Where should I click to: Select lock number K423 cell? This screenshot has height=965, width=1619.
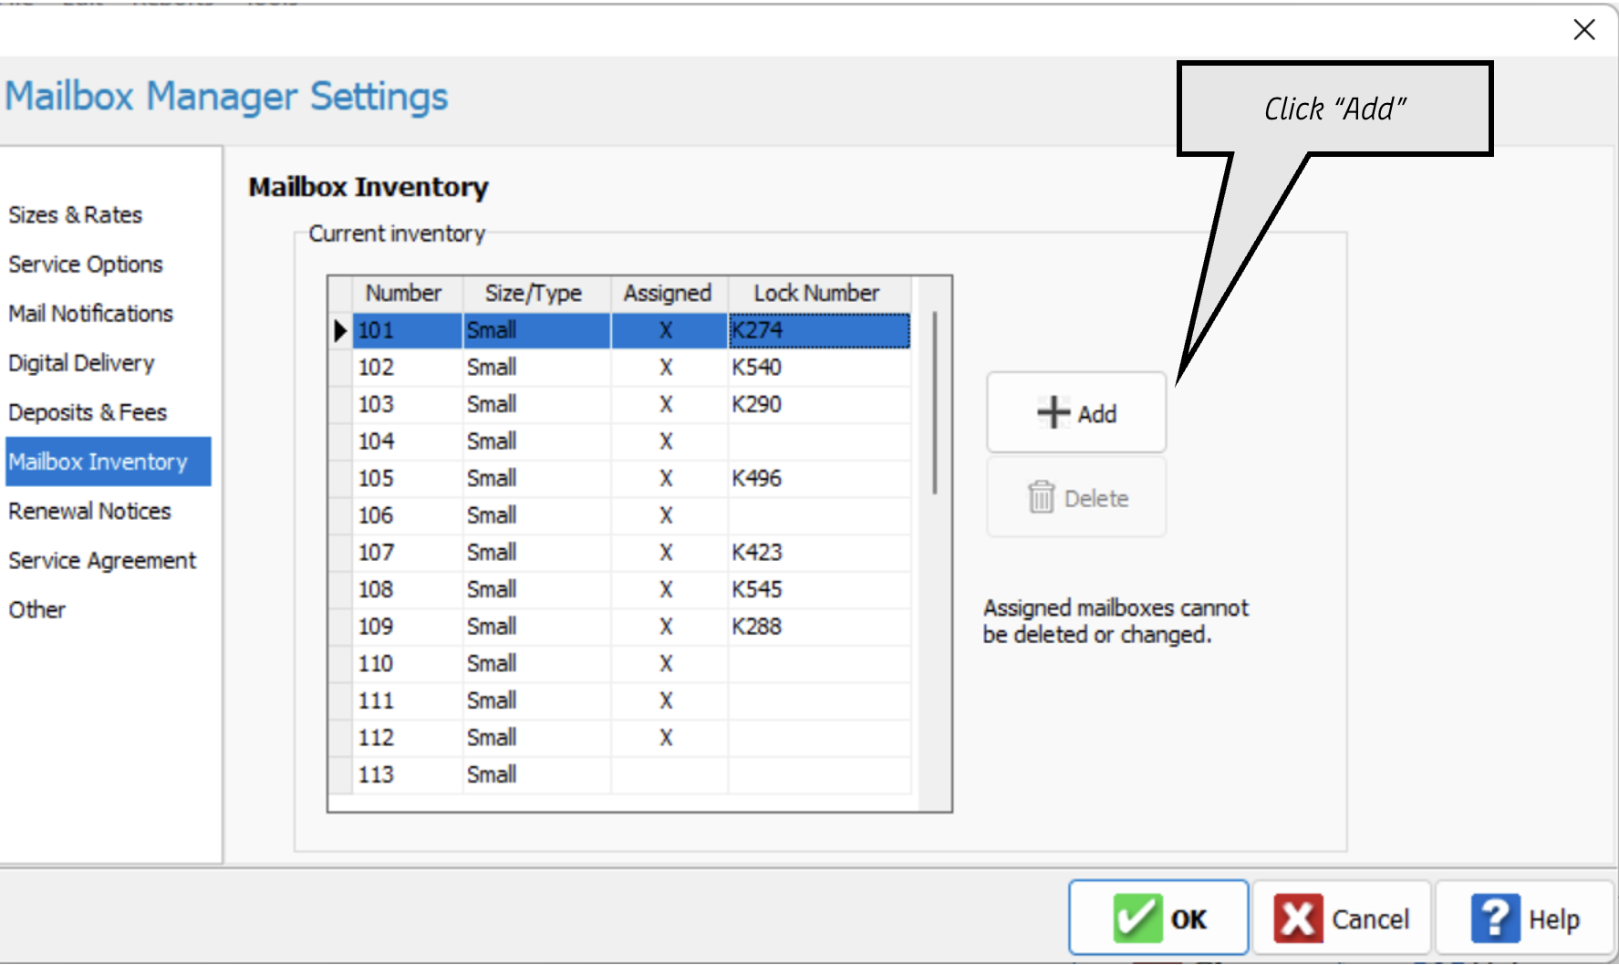819,552
